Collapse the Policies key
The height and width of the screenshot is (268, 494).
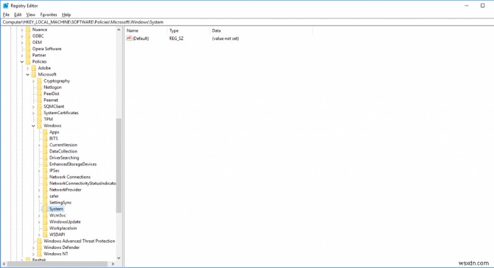click(x=22, y=62)
